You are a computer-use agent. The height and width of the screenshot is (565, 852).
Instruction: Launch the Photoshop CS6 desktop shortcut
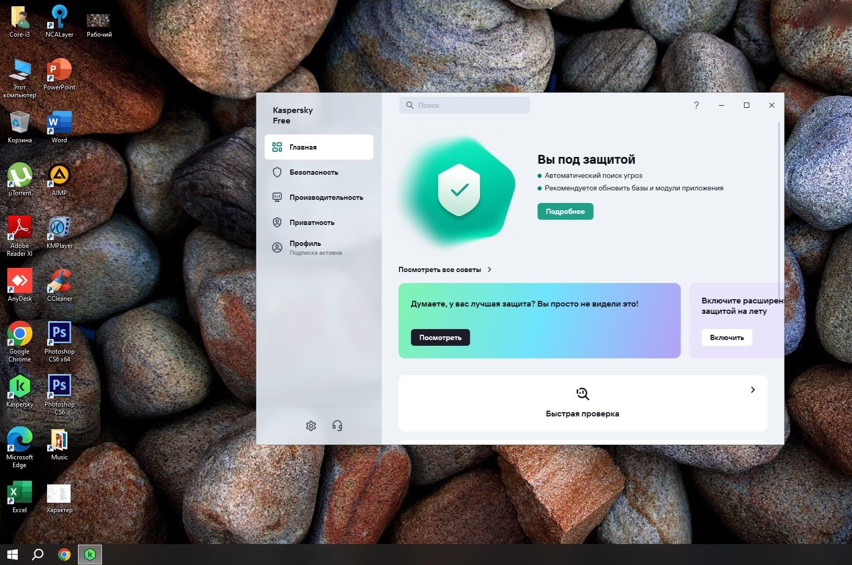pos(59,395)
